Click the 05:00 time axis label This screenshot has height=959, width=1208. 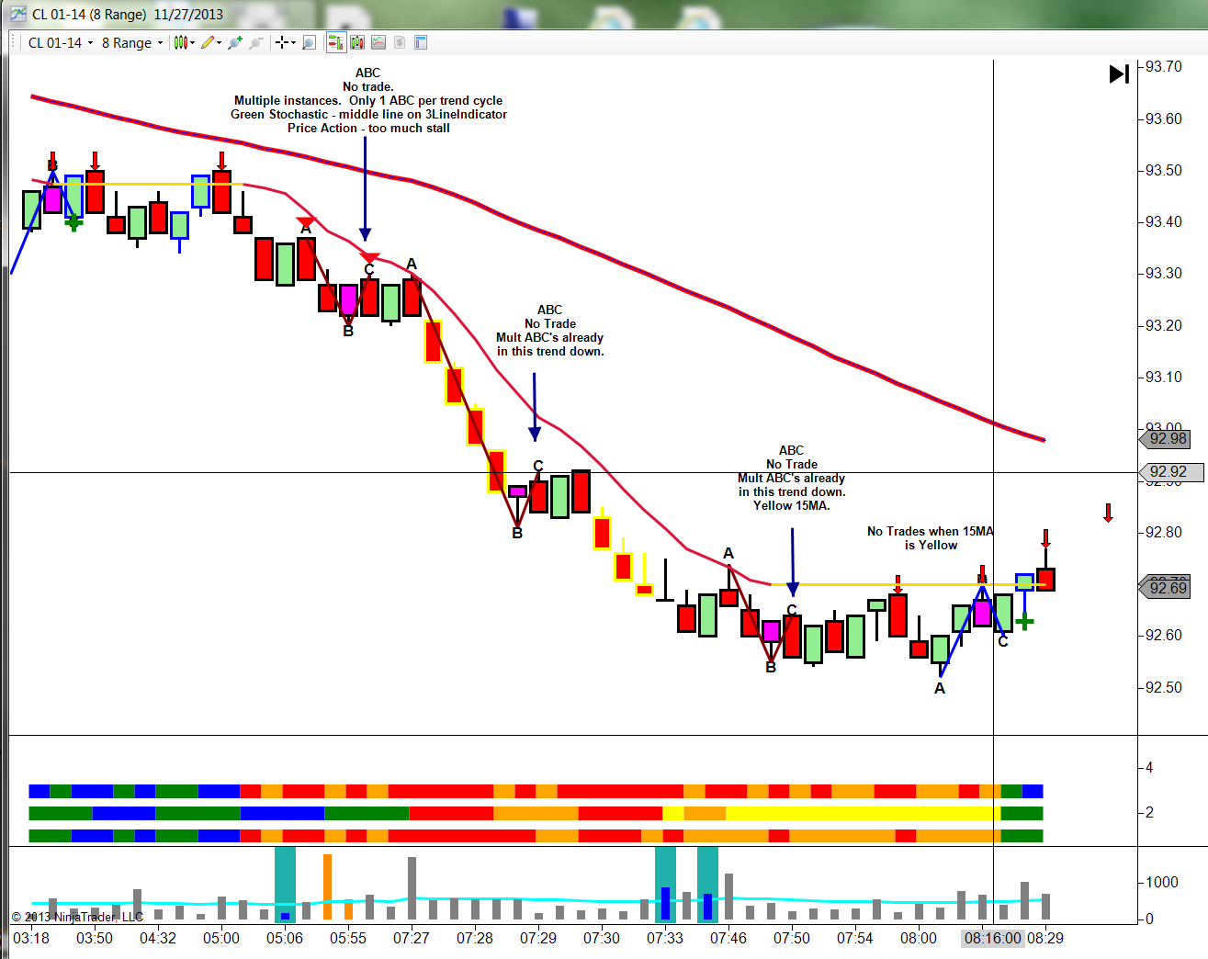(x=221, y=938)
